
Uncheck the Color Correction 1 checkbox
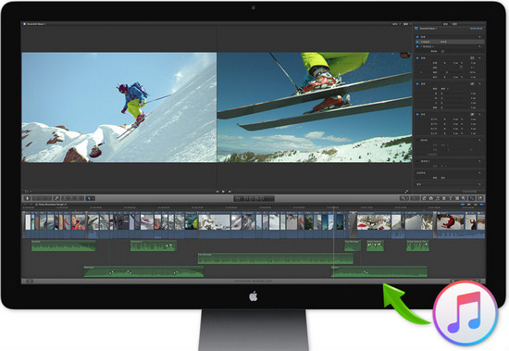pyautogui.click(x=417, y=46)
